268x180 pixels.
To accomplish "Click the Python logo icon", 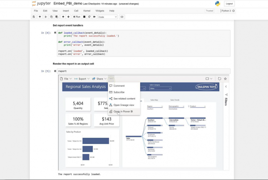I will pyautogui.click(x=218, y=4).
